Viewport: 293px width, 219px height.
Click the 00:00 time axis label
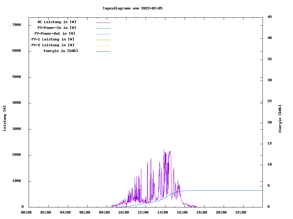point(26,212)
